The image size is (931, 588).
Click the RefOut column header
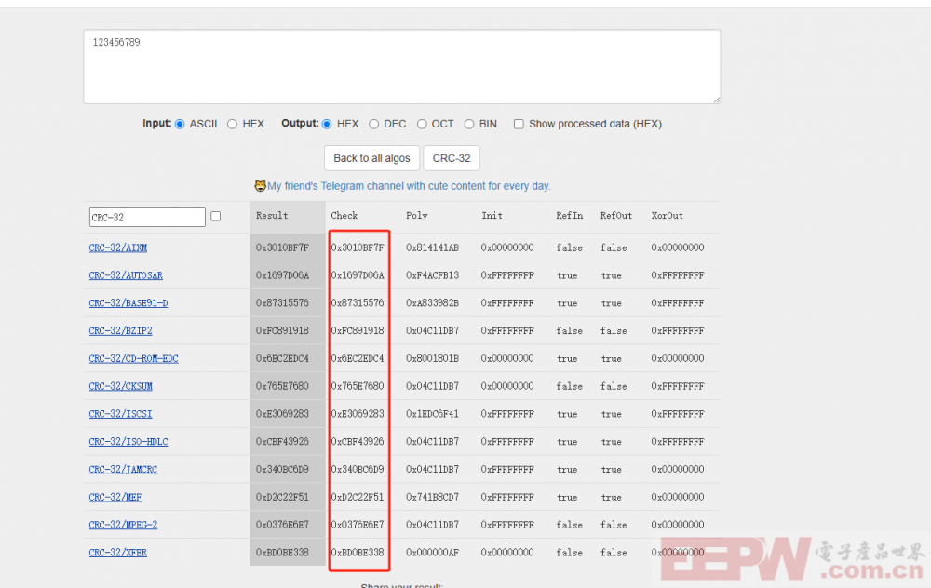(x=616, y=216)
